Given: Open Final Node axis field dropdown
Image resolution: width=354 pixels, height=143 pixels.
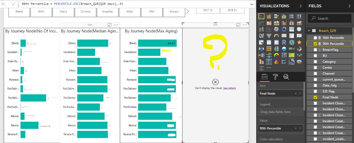Looking at the screenshot, I should tap(296, 94).
